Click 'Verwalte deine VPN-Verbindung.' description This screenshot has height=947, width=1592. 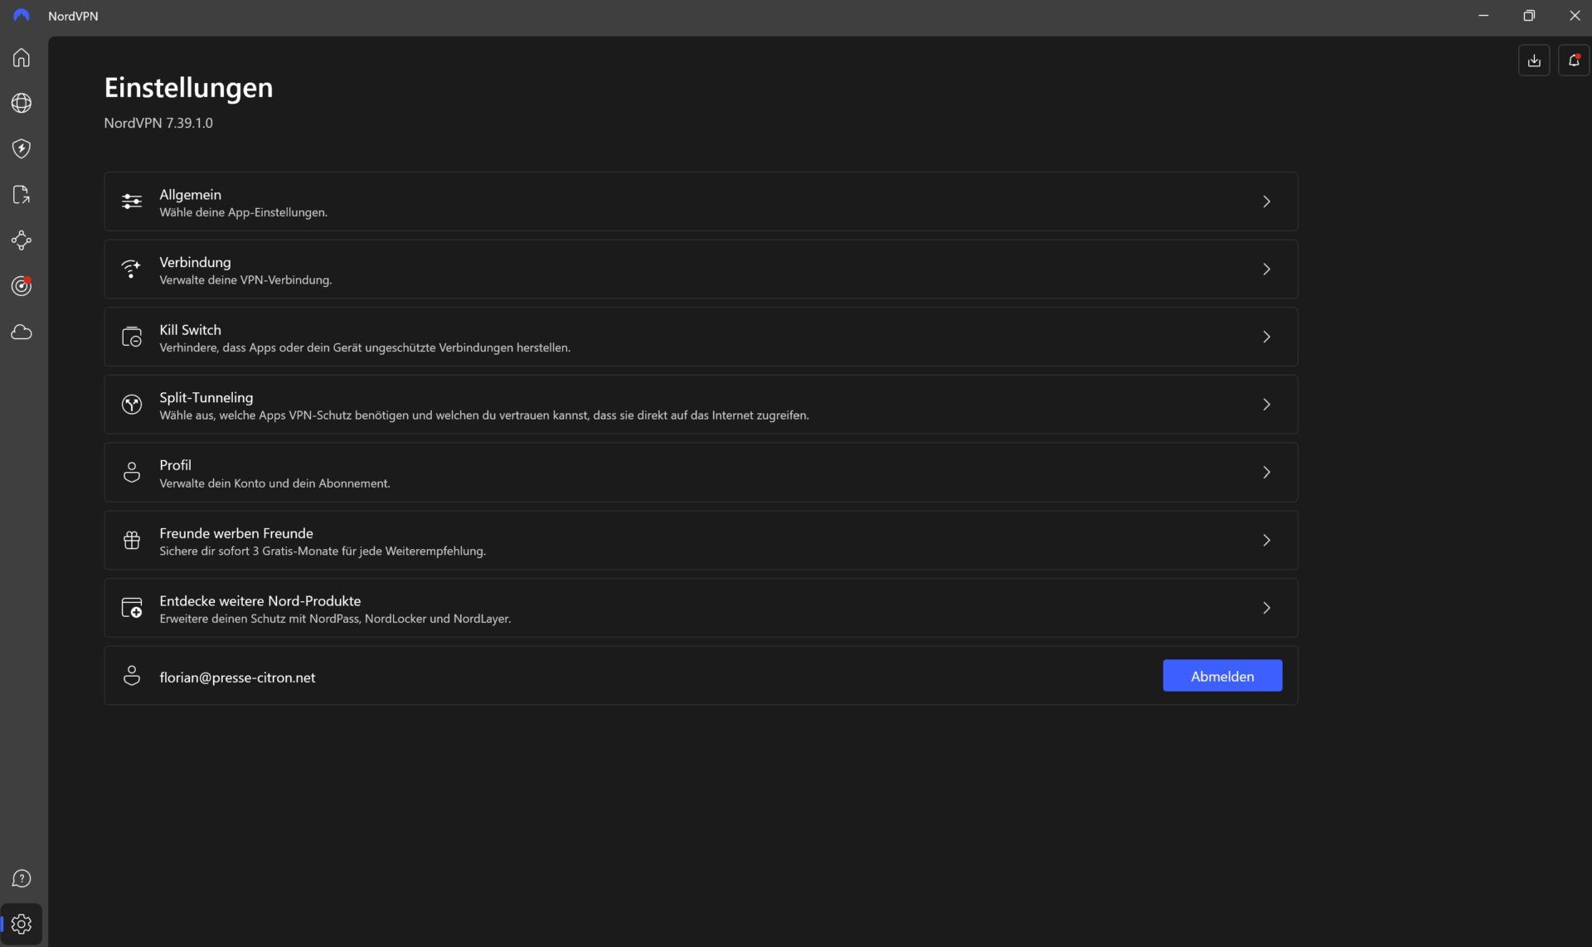click(x=245, y=280)
